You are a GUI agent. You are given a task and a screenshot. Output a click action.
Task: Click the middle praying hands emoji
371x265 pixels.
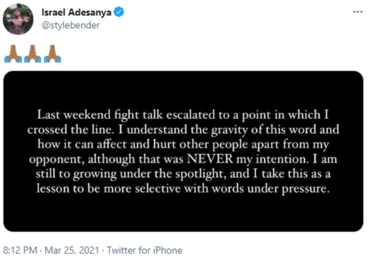click(x=32, y=54)
